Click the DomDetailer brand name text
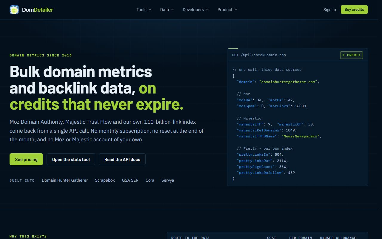This screenshot has width=382, height=239. click(38, 10)
